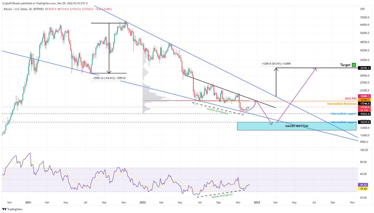Click the yellow 39.68 moving average label
374x213 pixels.
363,189
